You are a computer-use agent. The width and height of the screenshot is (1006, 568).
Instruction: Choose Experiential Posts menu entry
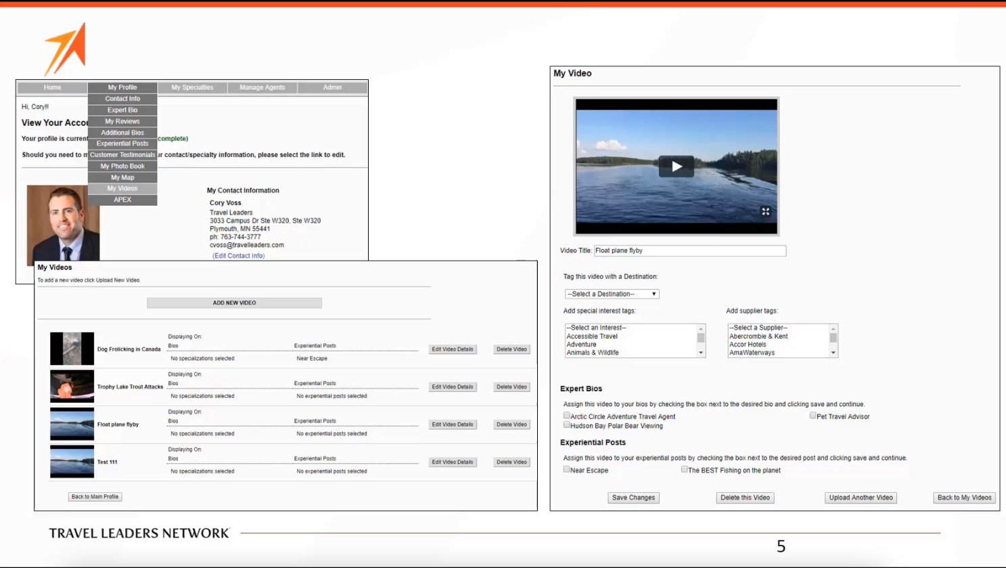click(122, 144)
